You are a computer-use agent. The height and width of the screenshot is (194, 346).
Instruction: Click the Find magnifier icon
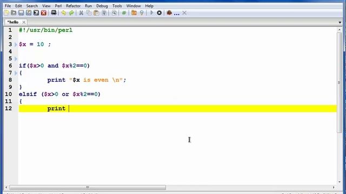coord(114,13)
